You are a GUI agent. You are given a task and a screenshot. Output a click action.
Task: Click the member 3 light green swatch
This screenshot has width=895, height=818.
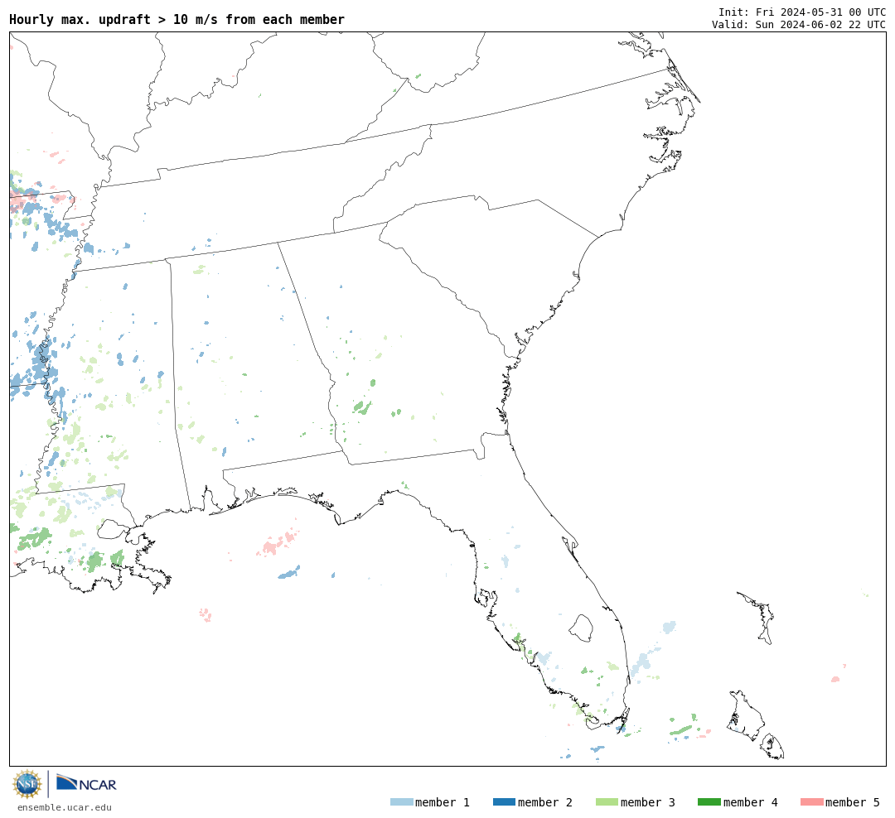point(607,802)
